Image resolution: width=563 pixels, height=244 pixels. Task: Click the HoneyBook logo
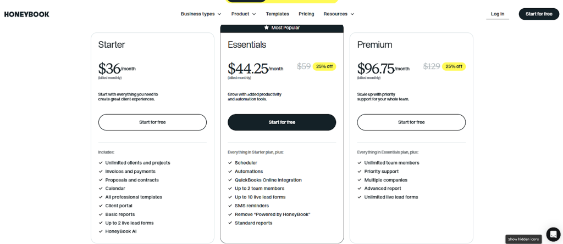tap(26, 14)
